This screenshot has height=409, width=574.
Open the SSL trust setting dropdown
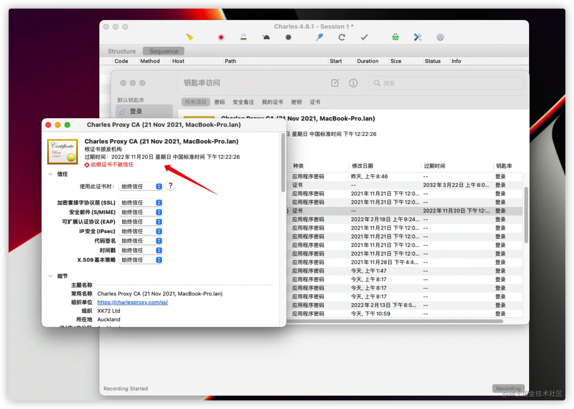point(140,203)
